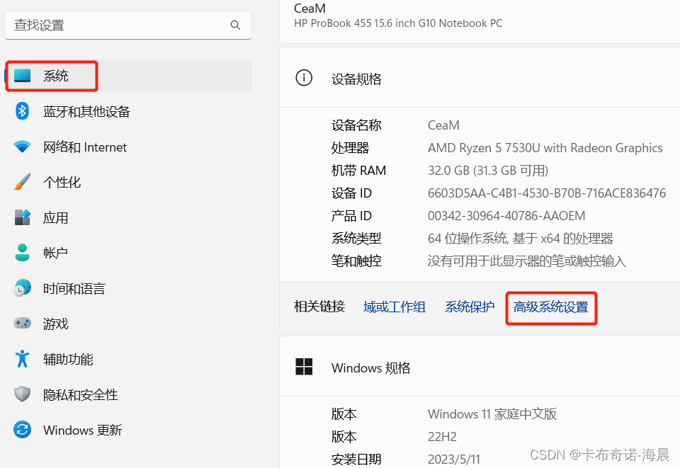Open 游戏 via the Xbox icon
Screen dimensions: 680x468
[x=23, y=324]
